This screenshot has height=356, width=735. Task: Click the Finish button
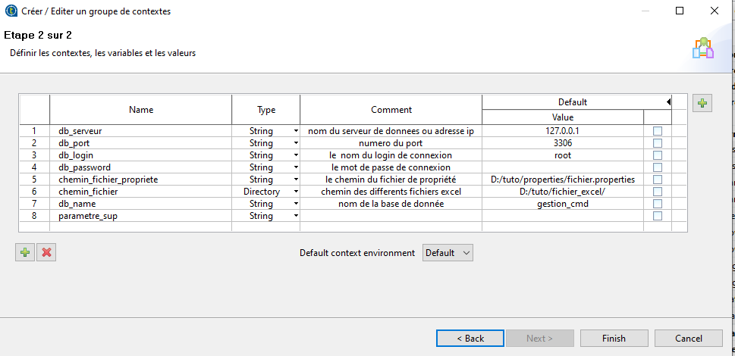click(x=614, y=339)
